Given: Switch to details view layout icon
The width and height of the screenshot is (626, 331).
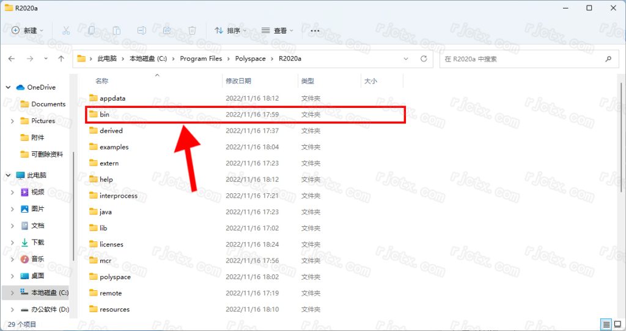Looking at the screenshot, I should pos(605,324).
